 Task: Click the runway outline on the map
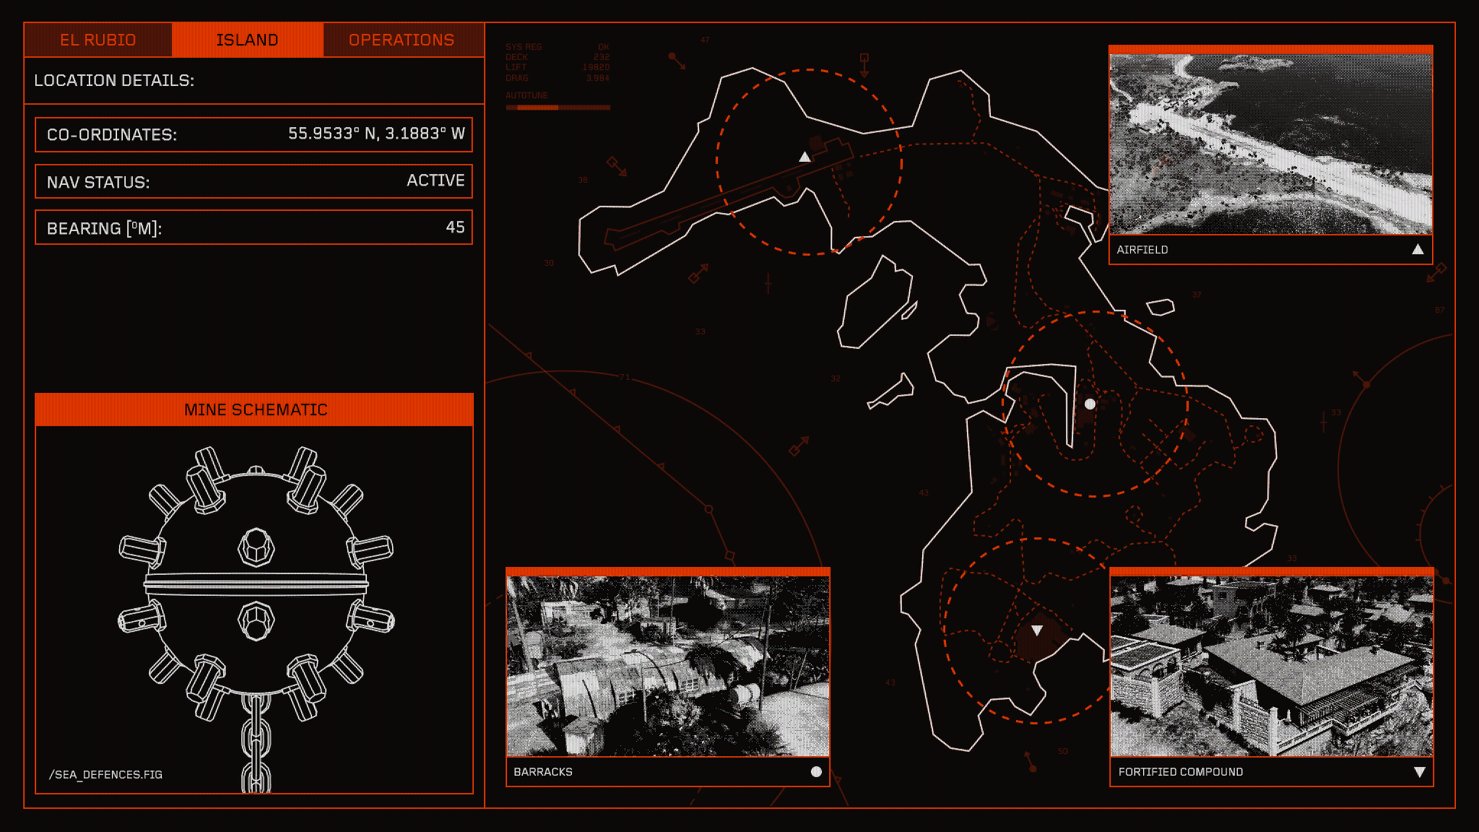coord(728,195)
